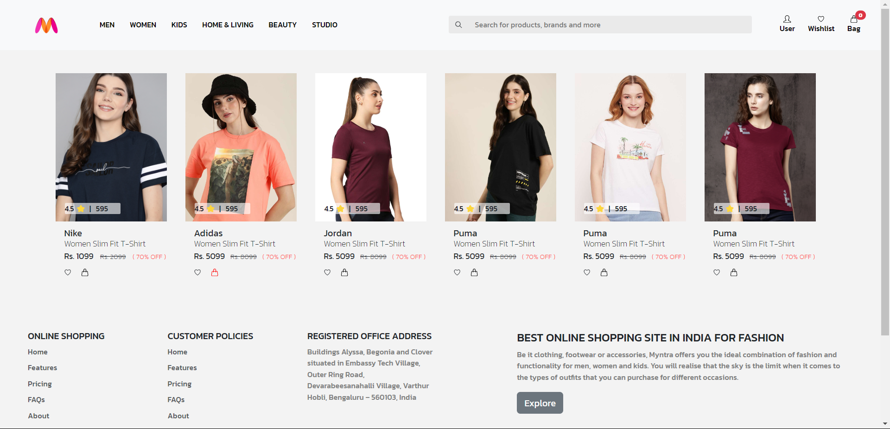Open the KIDS menu

pos(179,25)
